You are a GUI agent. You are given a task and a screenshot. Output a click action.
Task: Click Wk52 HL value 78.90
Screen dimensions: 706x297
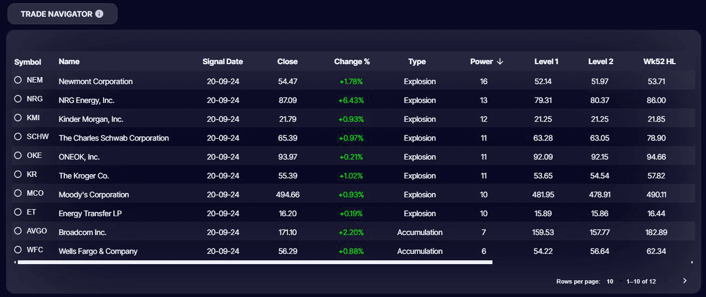[x=656, y=138]
